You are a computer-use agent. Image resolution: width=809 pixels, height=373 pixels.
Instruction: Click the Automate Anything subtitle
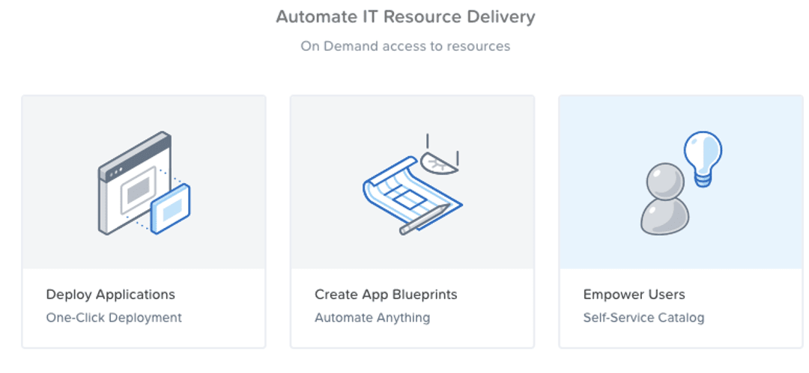click(x=372, y=318)
